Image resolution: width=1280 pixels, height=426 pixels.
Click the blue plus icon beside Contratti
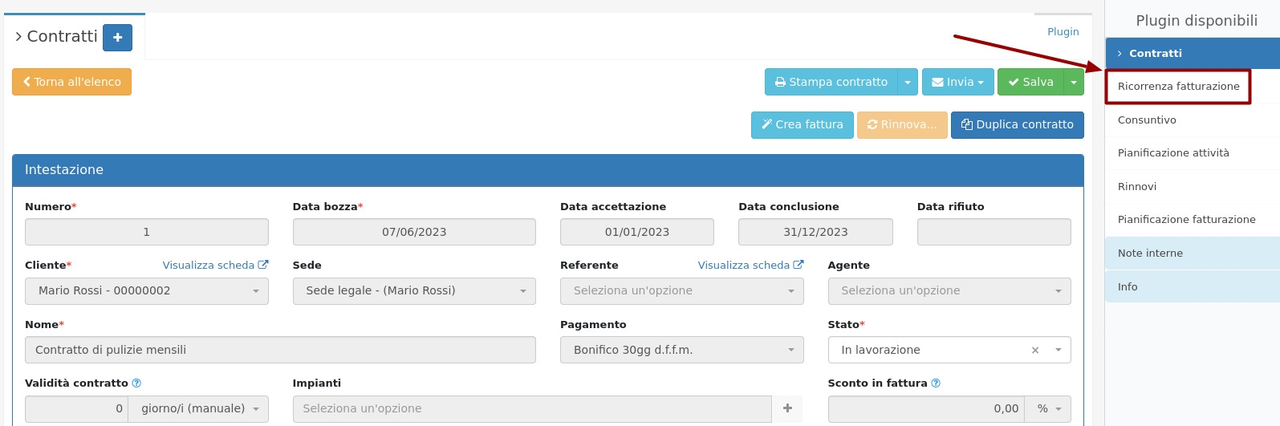(117, 37)
